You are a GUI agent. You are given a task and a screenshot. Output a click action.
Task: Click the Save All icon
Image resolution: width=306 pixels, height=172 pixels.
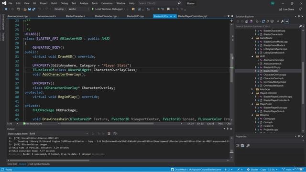[x=34, y=9]
